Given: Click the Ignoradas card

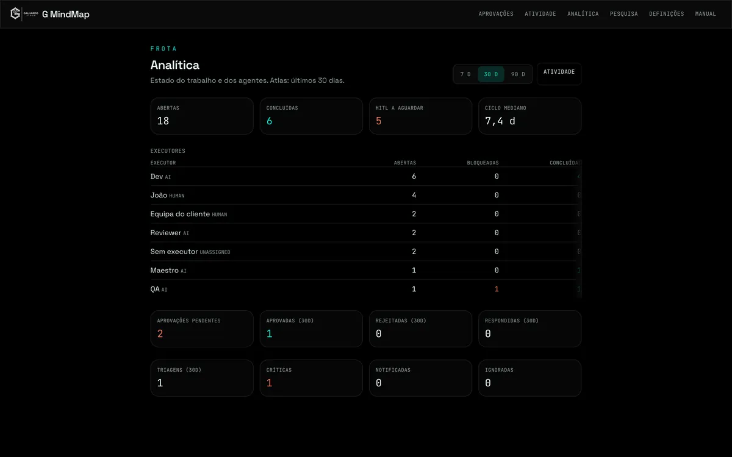Looking at the screenshot, I should click(x=530, y=378).
